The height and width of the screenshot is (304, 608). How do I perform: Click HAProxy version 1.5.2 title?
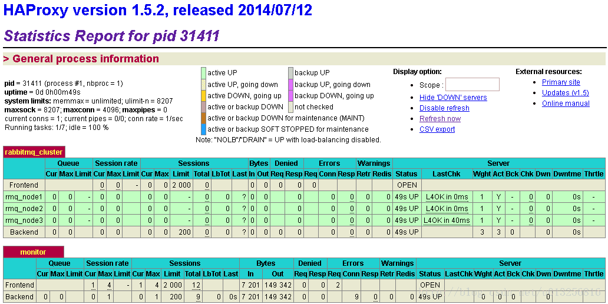158,11
